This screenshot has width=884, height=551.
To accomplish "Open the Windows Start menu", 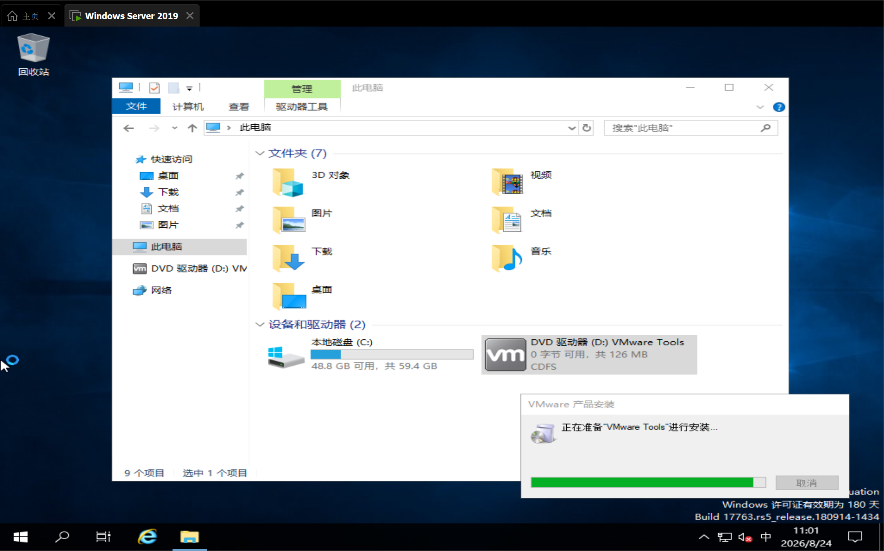I will point(20,537).
